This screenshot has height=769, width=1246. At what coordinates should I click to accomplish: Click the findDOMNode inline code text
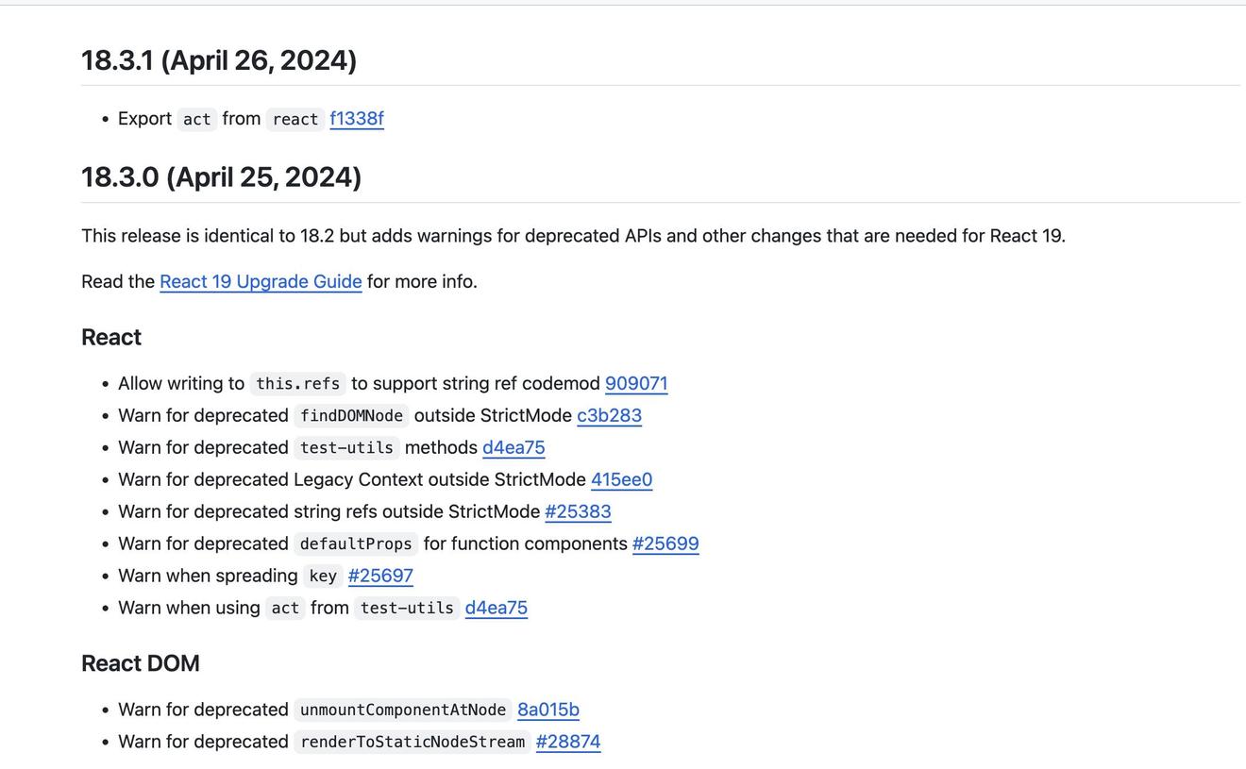351,415
